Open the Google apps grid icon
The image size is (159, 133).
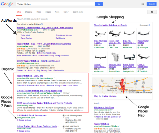(x=143, y=4)
